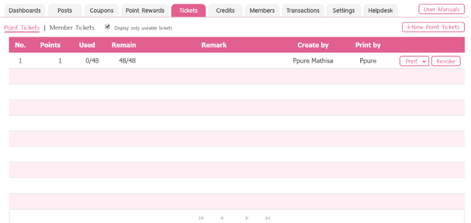
Task: Go to the Members tab
Action: [x=262, y=11]
